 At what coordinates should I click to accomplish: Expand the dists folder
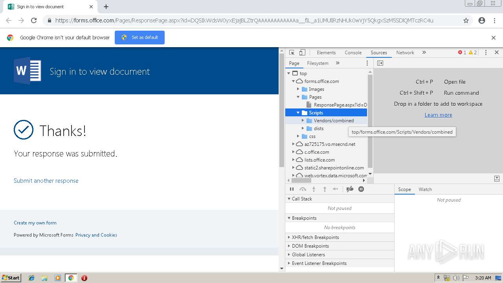(303, 128)
